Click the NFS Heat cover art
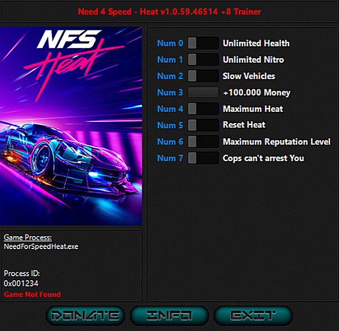339x331 pixels. tap(71, 126)
